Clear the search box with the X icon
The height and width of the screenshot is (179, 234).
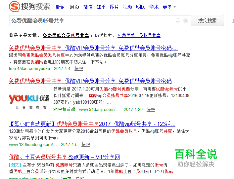[186, 21]
